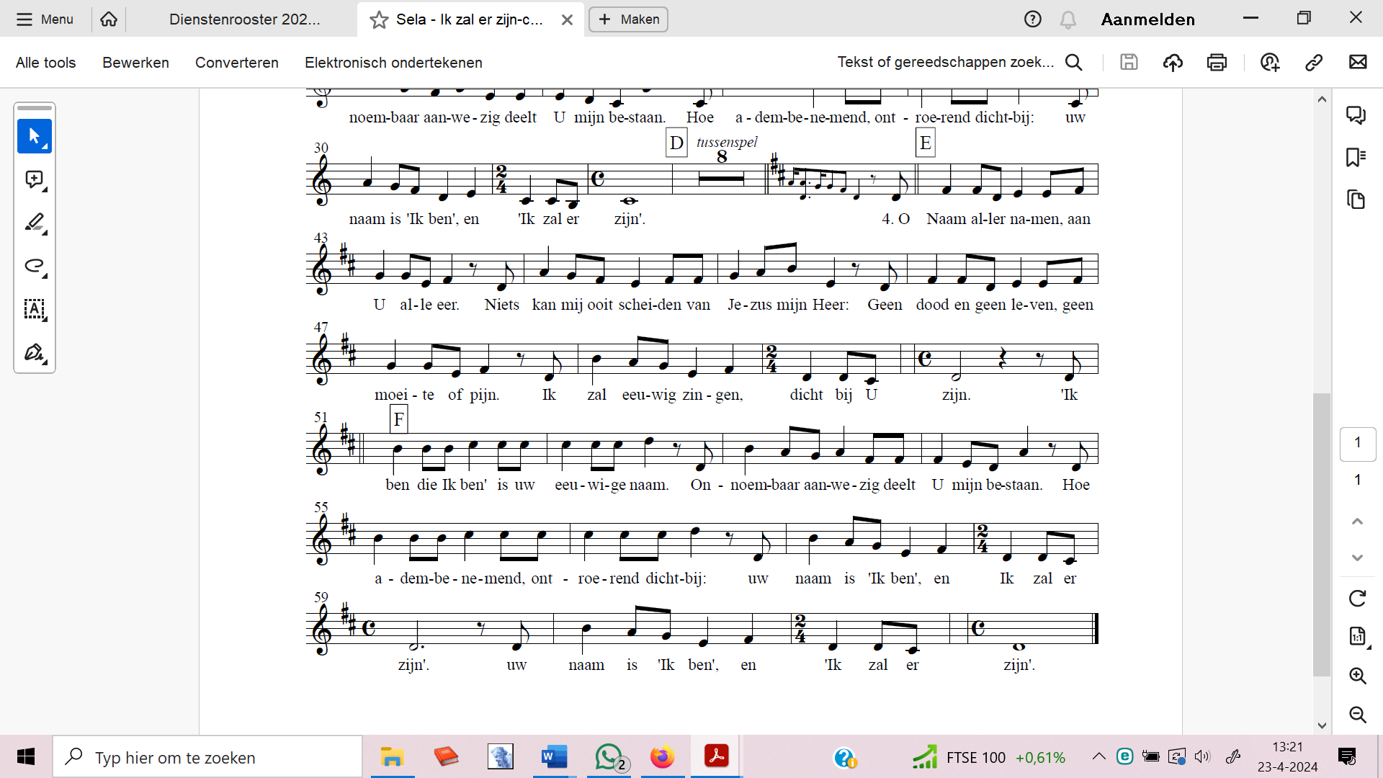Screen dimensions: 1383x778
Task: Open the hamburger Menu
Action: coord(45,19)
